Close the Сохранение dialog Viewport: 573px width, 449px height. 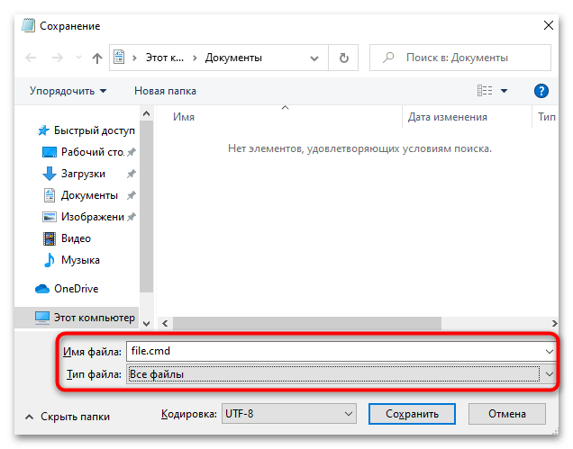point(548,25)
